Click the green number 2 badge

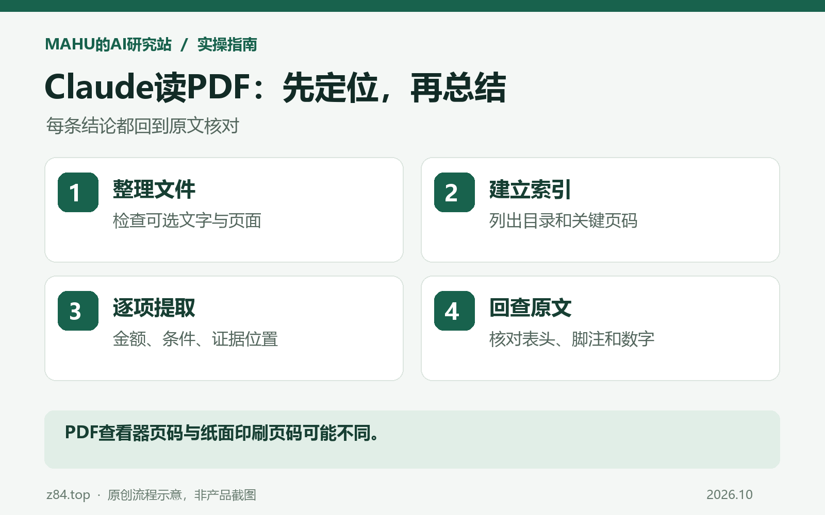[454, 192]
